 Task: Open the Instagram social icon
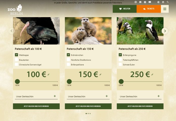136,2
